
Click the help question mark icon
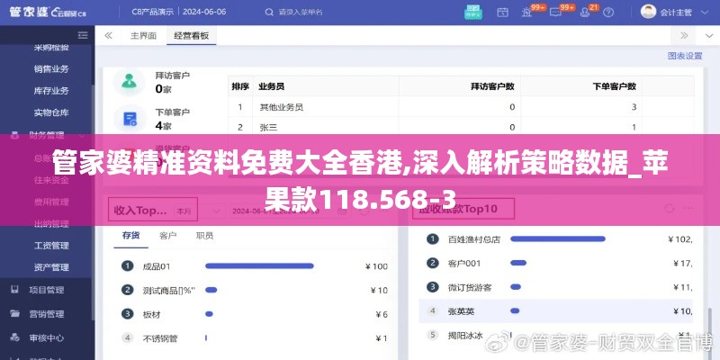coord(607,13)
